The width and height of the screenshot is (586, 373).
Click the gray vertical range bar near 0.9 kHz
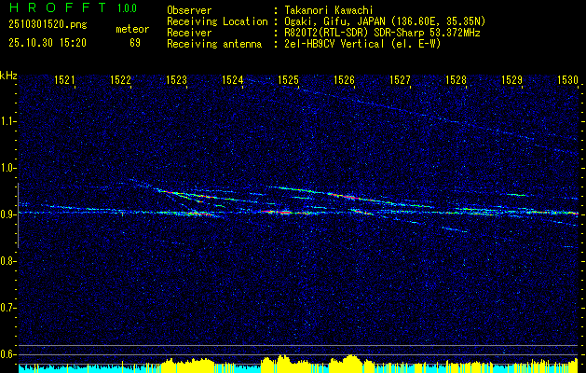(x=18, y=215)
